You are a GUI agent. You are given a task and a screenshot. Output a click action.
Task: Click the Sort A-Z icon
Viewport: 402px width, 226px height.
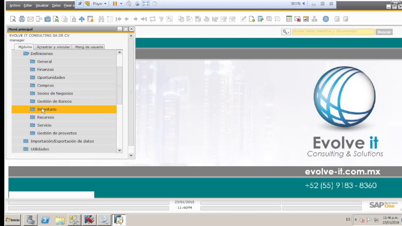170,19
